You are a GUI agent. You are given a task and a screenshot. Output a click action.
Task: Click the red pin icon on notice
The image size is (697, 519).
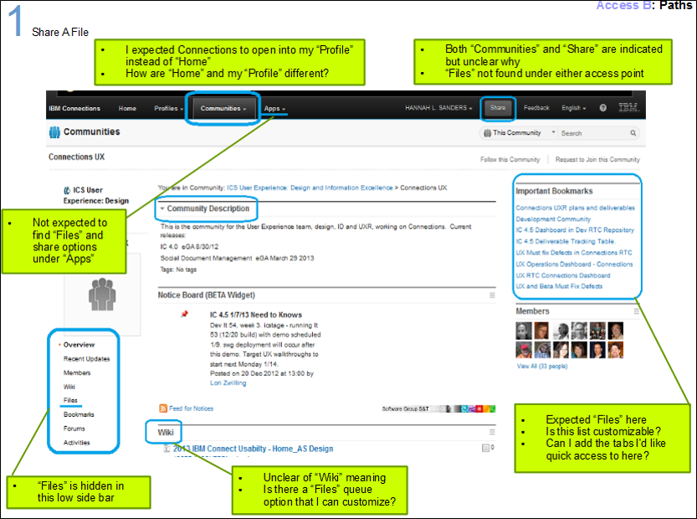(184, 315)
